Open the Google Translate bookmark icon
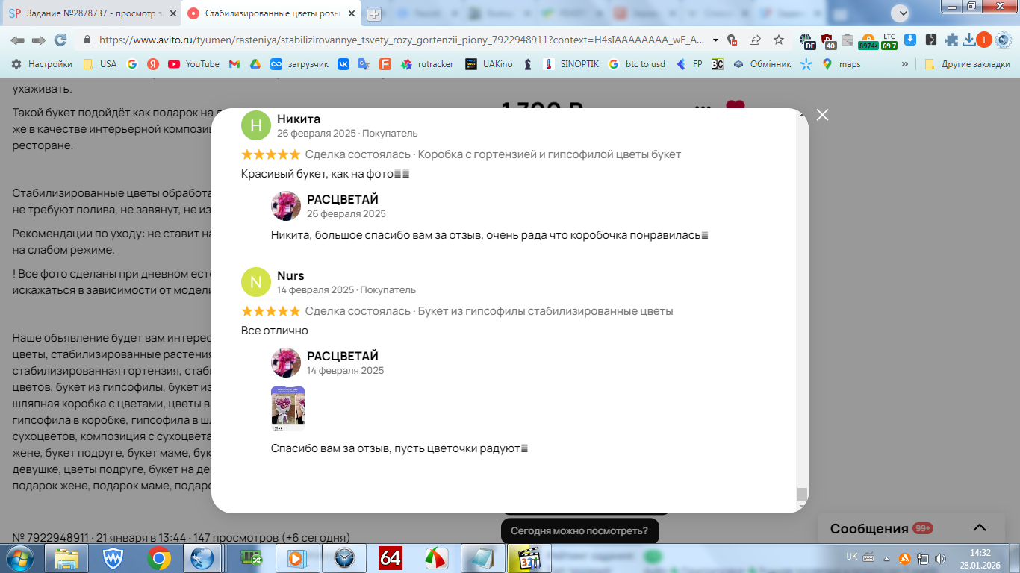The height and width of the screenshot is (573, 1020). click(364, 64)
